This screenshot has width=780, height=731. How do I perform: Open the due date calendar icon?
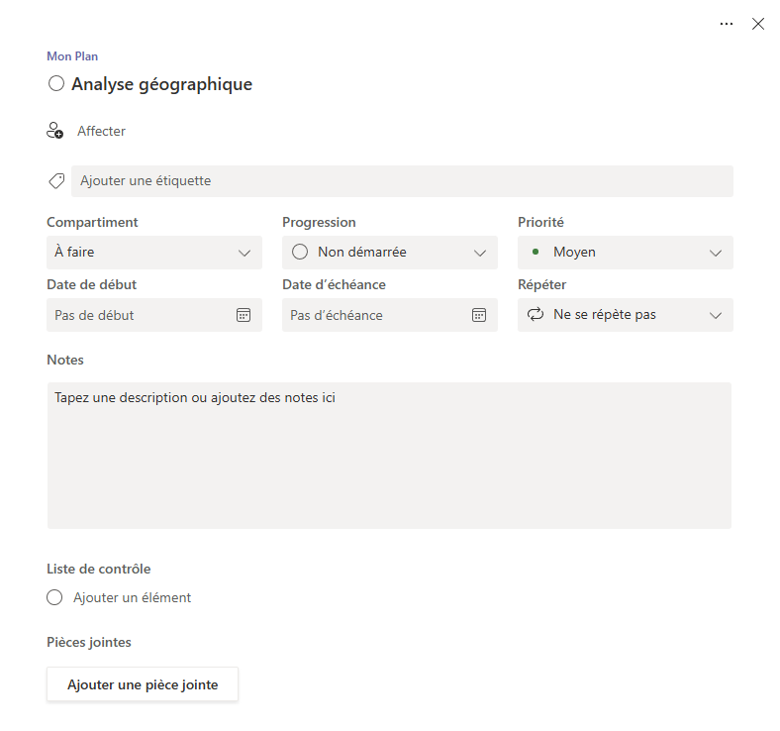tap(479, 315)
